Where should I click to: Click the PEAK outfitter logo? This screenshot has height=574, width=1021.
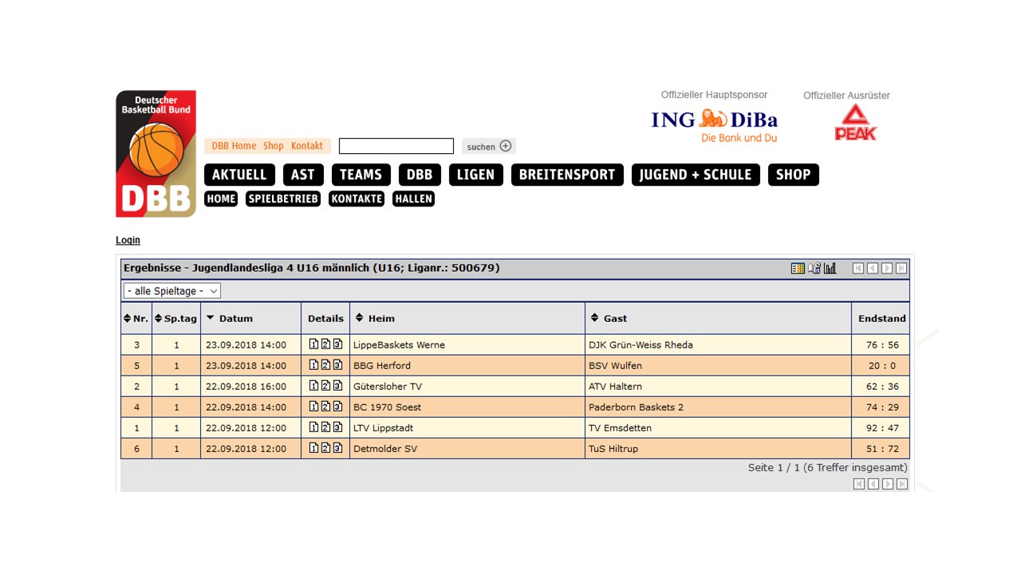pos(855,123)
